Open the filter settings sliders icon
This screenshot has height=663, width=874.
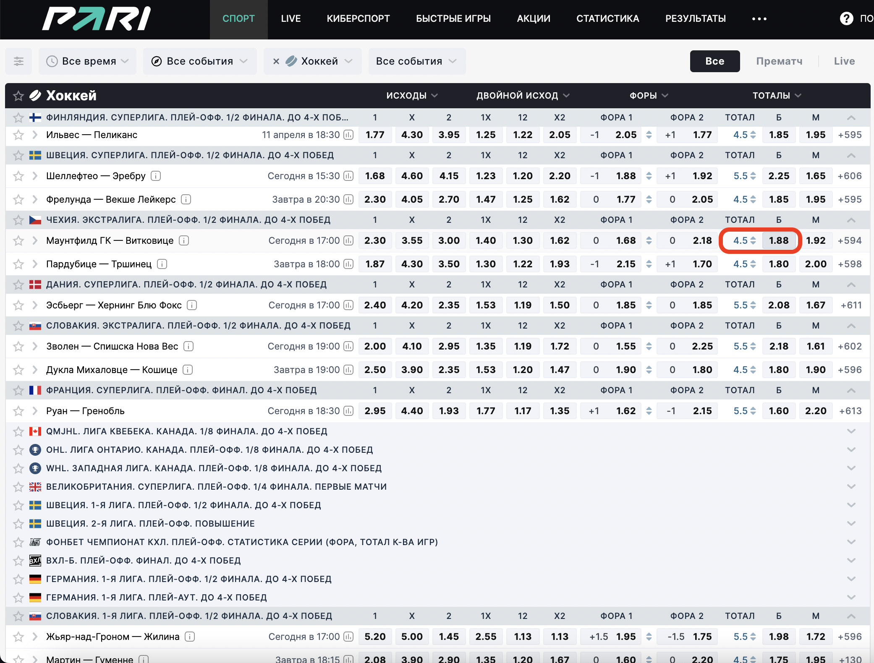tap(18, 61)
